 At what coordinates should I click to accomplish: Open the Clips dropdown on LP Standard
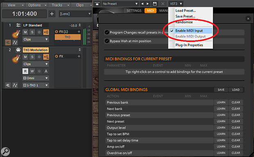pos(36,39)
